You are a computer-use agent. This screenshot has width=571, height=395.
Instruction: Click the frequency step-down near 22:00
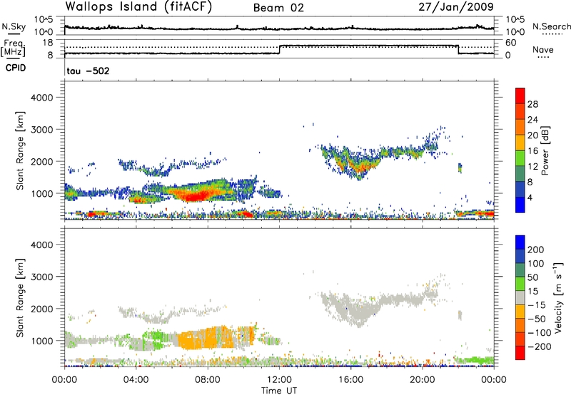[458, 50]
